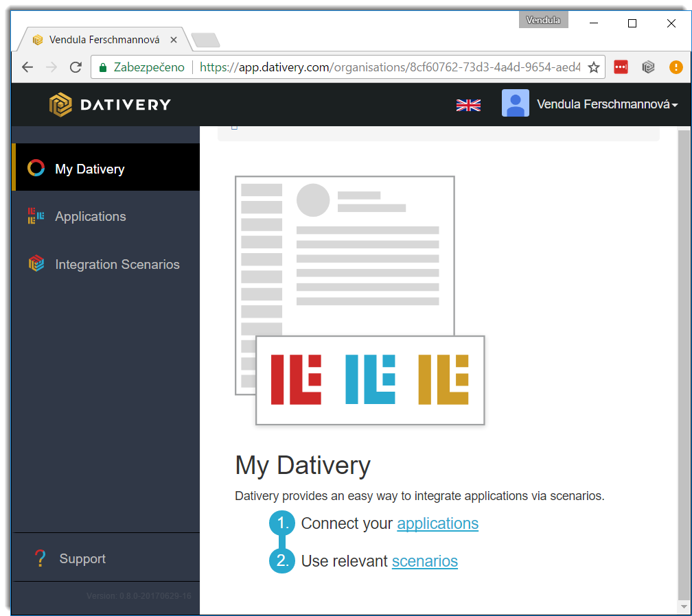Click the My Dativery ring icon
Screen dimensions: 692x616
pos(36,168)
